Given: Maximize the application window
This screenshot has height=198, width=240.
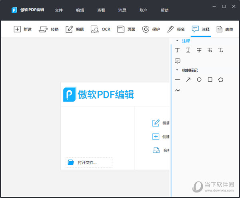Looking at the screenshot, I should pyautogui.click(x=224, y=6).
